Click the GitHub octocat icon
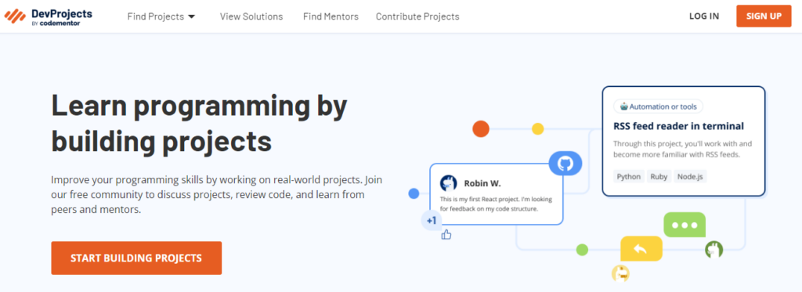 [565, 164]
